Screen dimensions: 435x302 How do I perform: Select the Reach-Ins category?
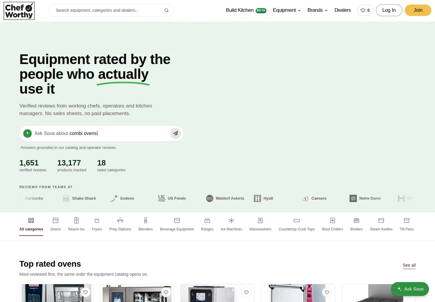(x=76, y=224)
